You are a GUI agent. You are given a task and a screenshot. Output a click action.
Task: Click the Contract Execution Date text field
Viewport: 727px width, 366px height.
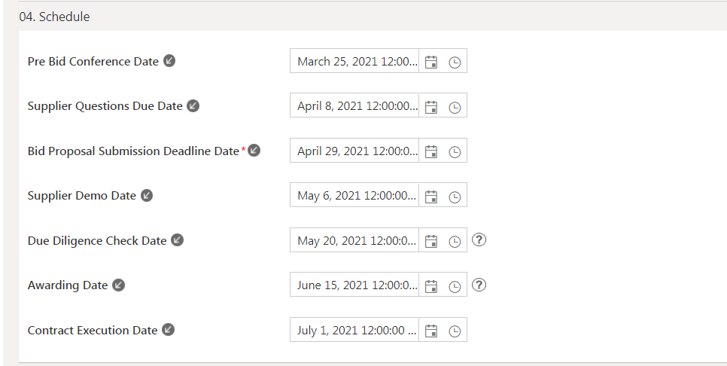coord(355,331)
